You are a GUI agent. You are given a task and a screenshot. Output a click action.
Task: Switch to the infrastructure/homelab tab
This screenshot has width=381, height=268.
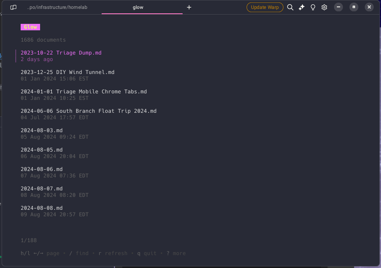coord(57,7)
